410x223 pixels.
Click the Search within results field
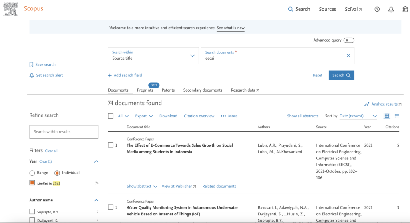click(64, 131)
